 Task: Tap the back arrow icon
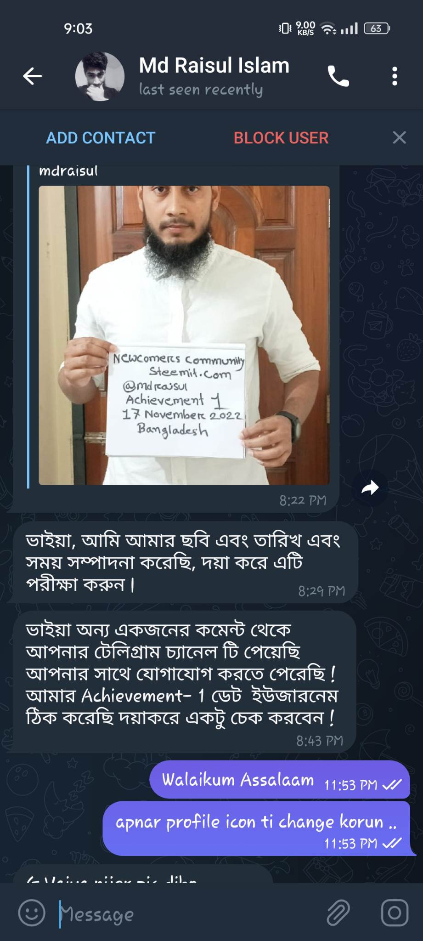33,76
